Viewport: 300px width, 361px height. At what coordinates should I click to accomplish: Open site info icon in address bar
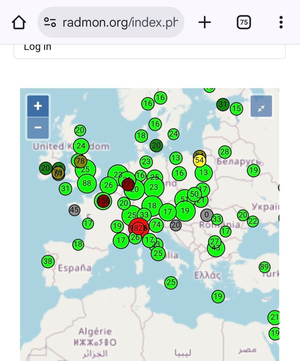(x=50, y=23)
